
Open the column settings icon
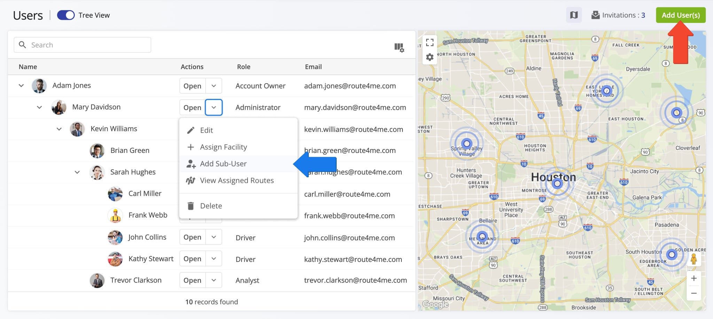tap(399, 47)
